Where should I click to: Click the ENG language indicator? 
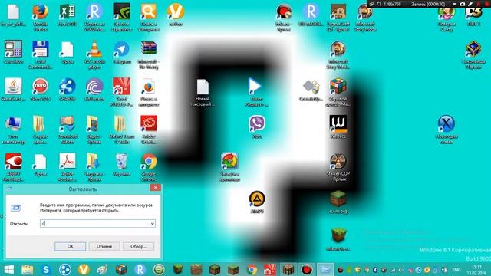point(457,270)
